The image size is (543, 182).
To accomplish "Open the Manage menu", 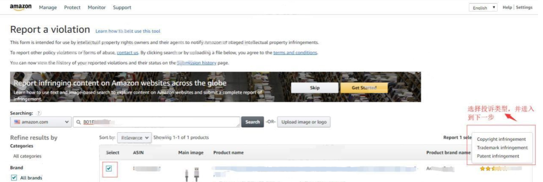I will (x=48, y=7).
